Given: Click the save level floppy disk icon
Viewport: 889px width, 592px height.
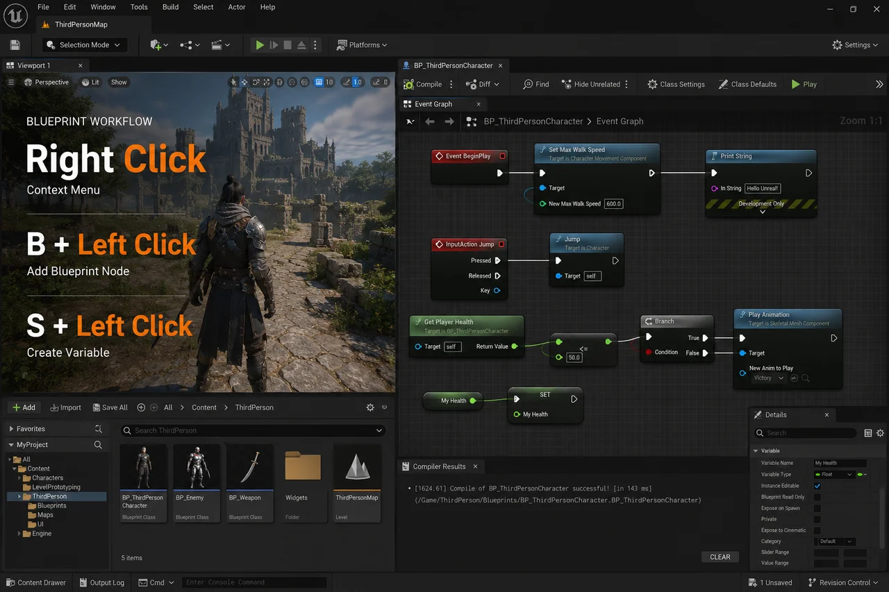Looking at the screenshot, I should point(15,44).
